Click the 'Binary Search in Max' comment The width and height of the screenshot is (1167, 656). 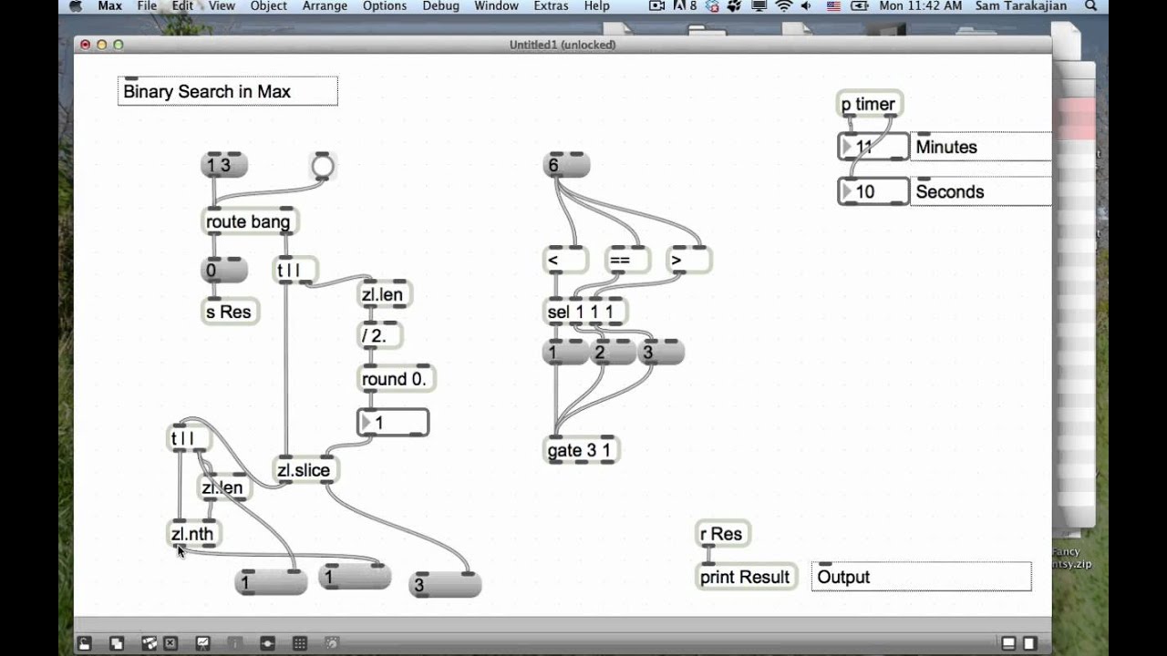(x=228, y=91)
